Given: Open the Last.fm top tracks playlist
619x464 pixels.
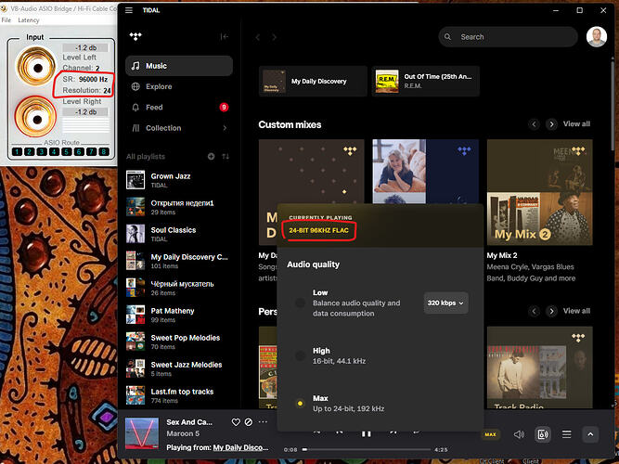Looking at the screenshot, I should (x=177, y=395).
